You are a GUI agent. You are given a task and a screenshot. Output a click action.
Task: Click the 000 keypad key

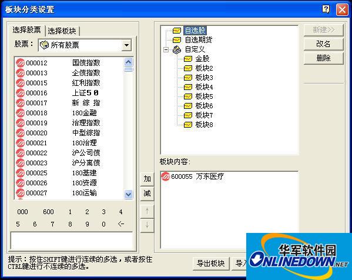coord(23,212)
